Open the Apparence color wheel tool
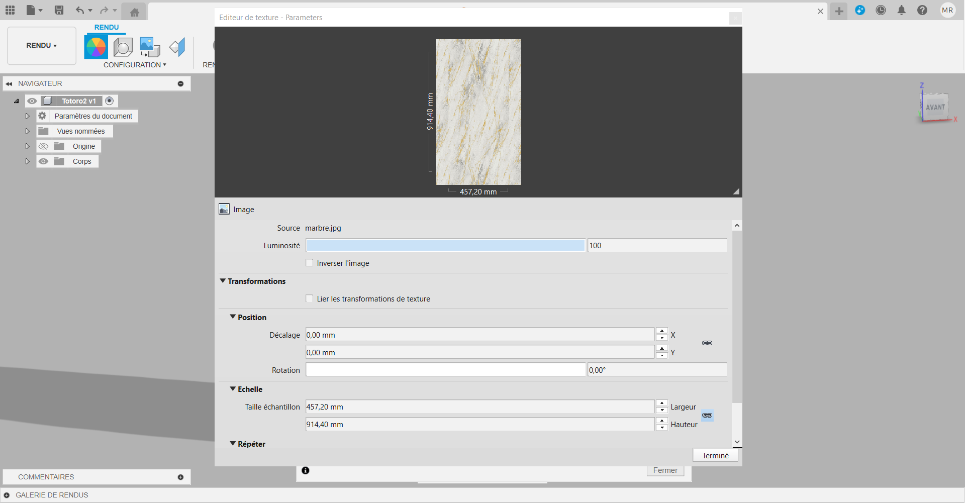The image size is (965, 503). click(x=96, y=46)
